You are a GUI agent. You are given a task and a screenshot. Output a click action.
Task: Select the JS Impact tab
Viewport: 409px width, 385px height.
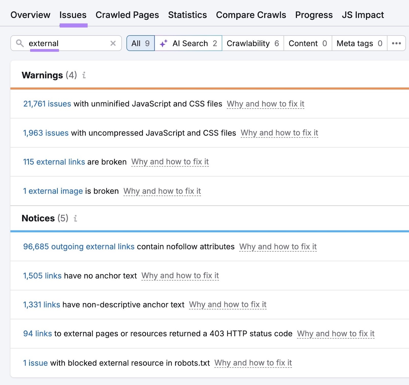362,15
